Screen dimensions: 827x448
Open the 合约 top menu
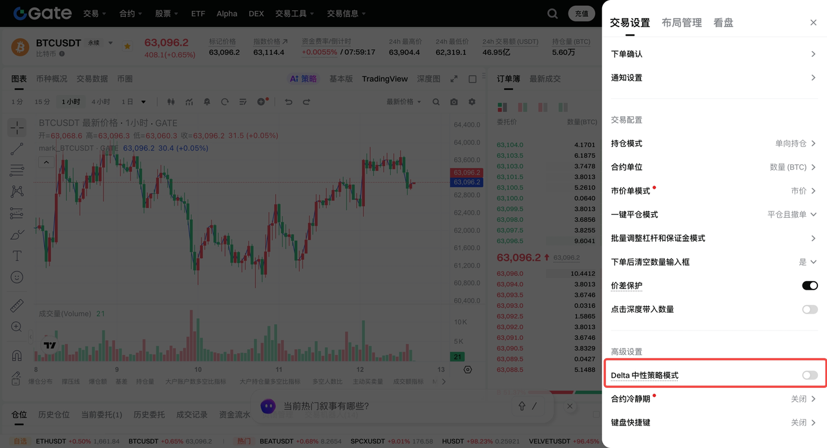pyautogui.click(x=131, y=14)
